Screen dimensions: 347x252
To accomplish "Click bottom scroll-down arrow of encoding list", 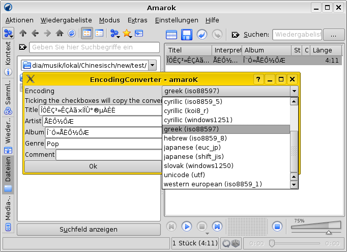I will 294,184.
